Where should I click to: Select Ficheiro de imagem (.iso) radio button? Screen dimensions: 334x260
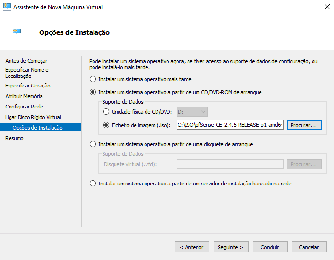coord(106,125)
